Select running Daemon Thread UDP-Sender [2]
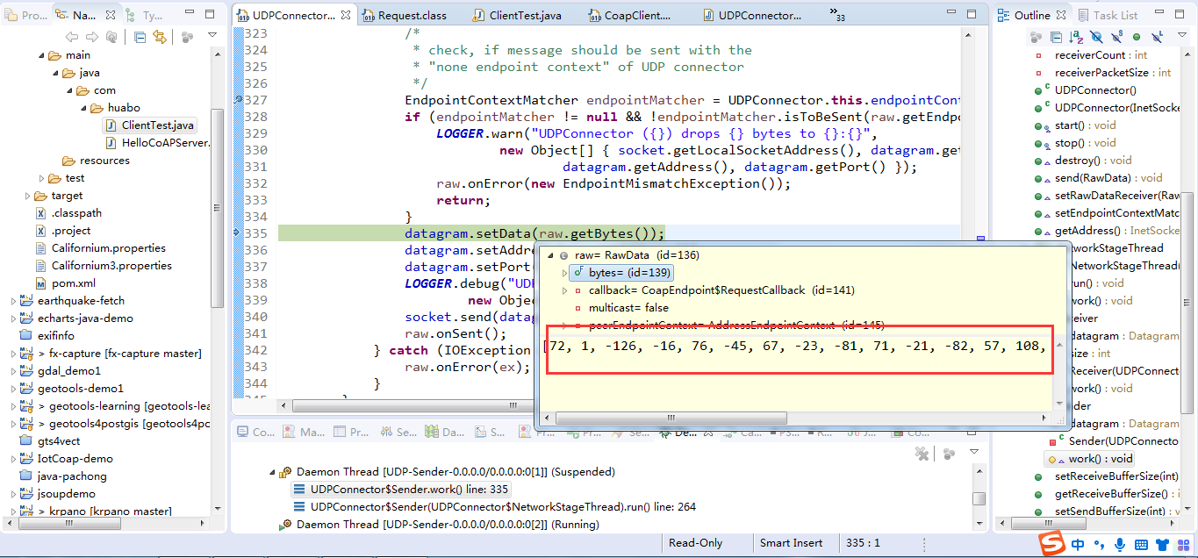Screen dimensions: 1198x558 pyautogui.click(x=439, y=525)
